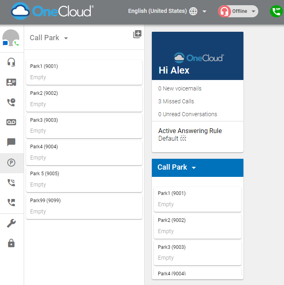Click Empty status under Park99 (9099)
The width and height of the screenshot is (284, 285).
38,211
